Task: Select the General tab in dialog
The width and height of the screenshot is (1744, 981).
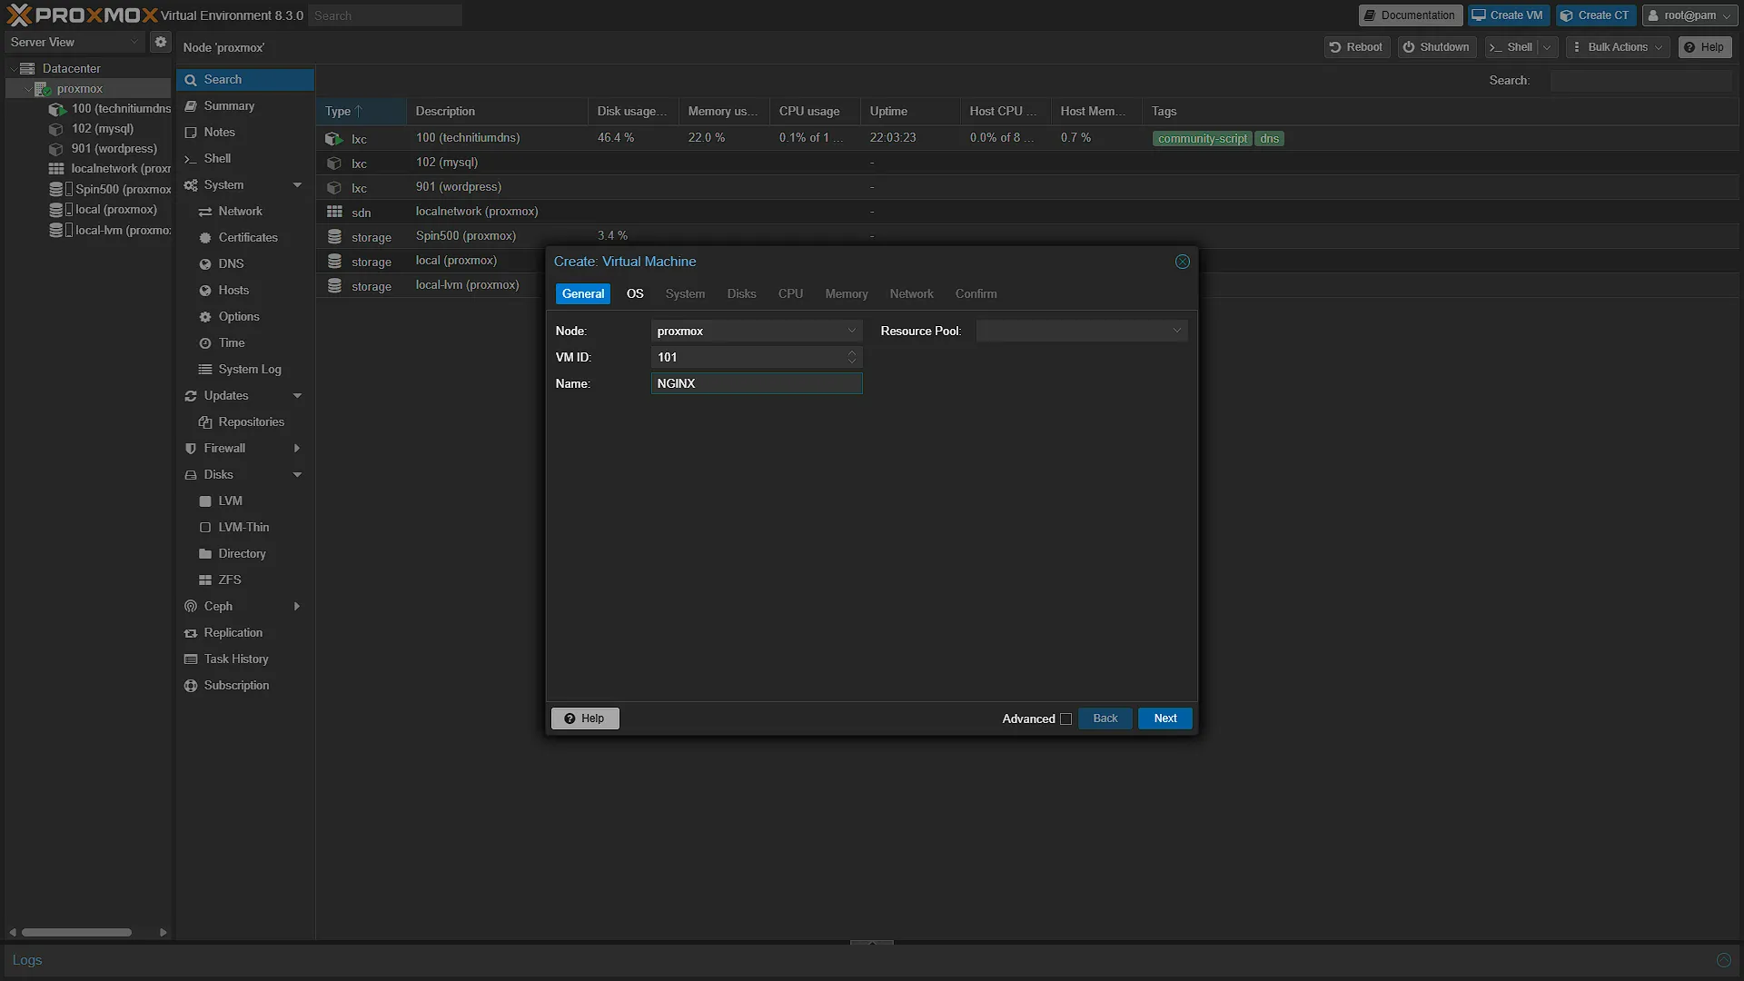Action: 583,293
